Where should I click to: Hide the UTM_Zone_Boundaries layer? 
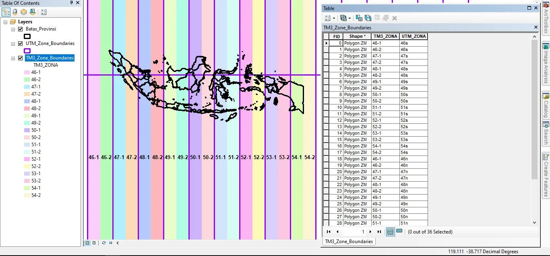pos(20,43)
